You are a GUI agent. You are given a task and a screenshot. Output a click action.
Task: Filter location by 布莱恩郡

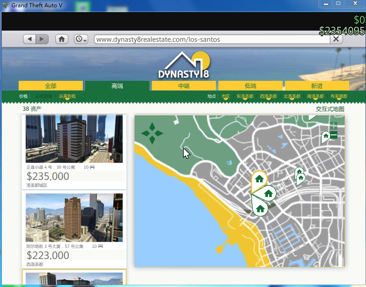coord(339,96)
